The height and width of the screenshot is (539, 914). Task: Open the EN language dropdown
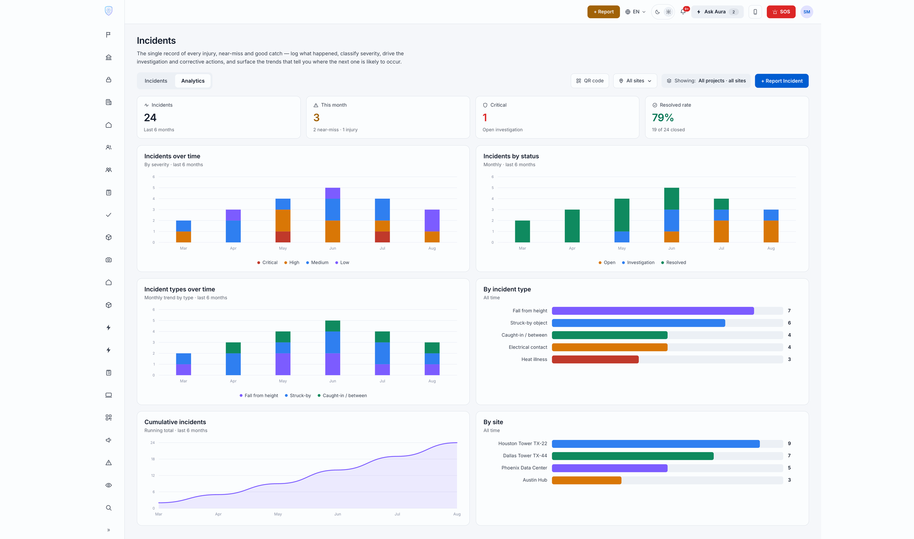(635, 12)
